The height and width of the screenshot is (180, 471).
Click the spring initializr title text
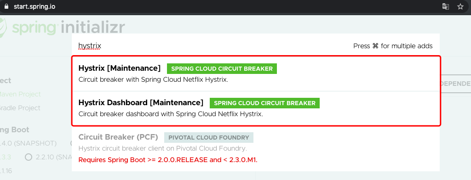point(68,28)
